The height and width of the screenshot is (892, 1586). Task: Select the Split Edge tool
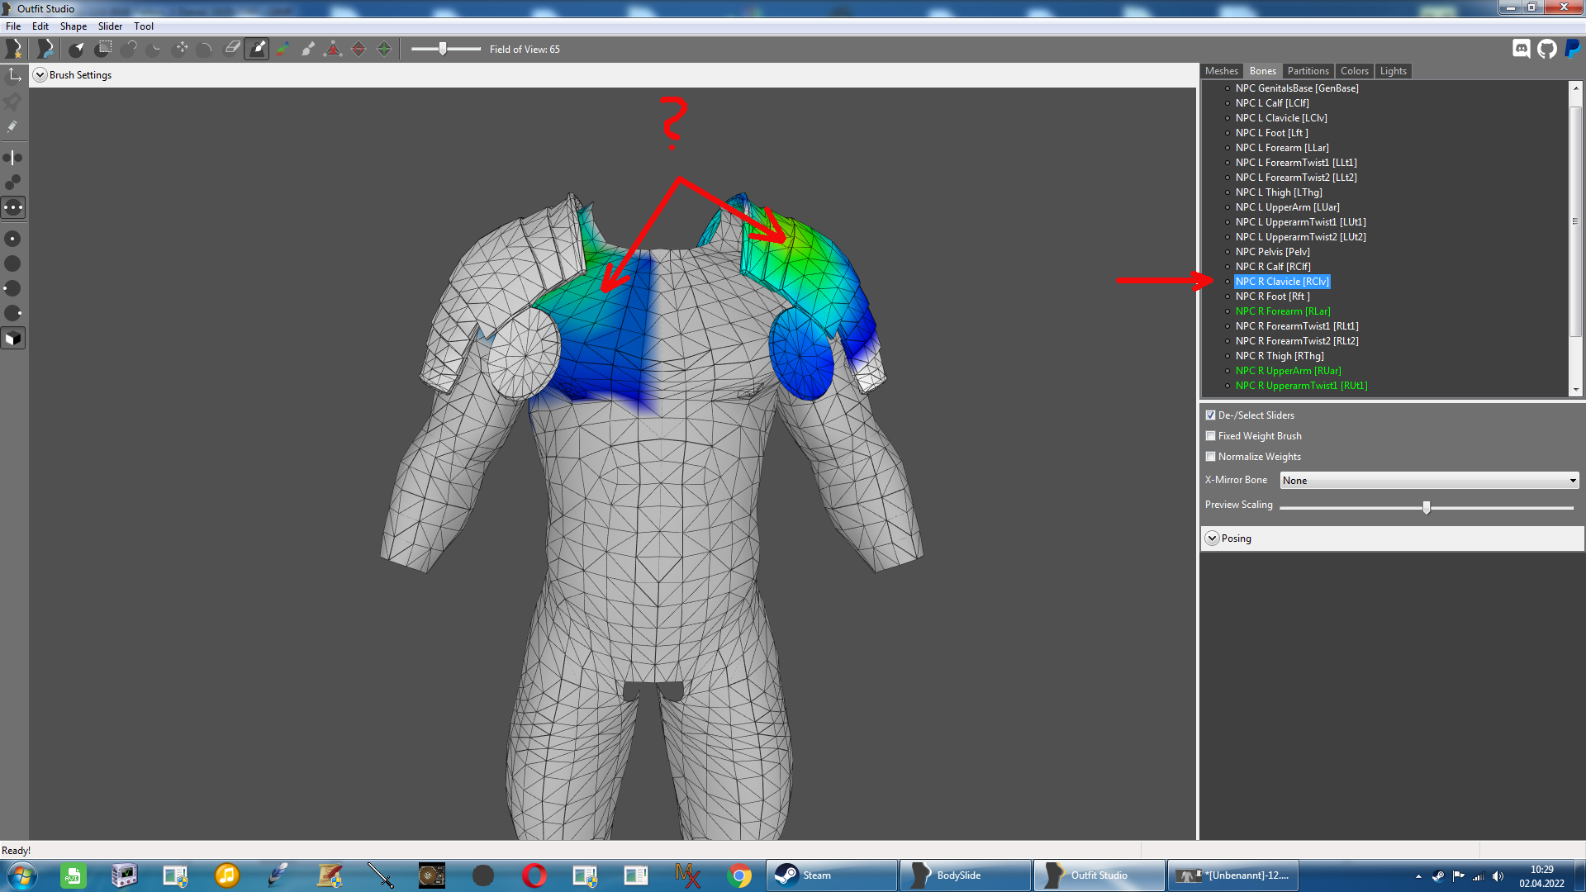[384, 49]
